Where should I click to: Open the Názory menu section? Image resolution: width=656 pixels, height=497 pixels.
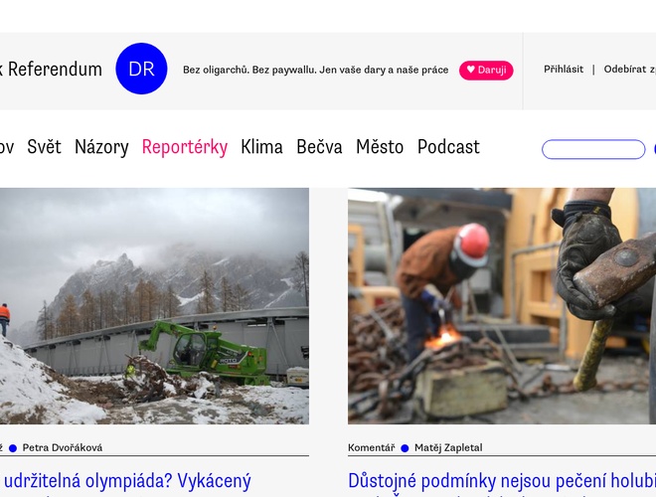coord(101,147)
